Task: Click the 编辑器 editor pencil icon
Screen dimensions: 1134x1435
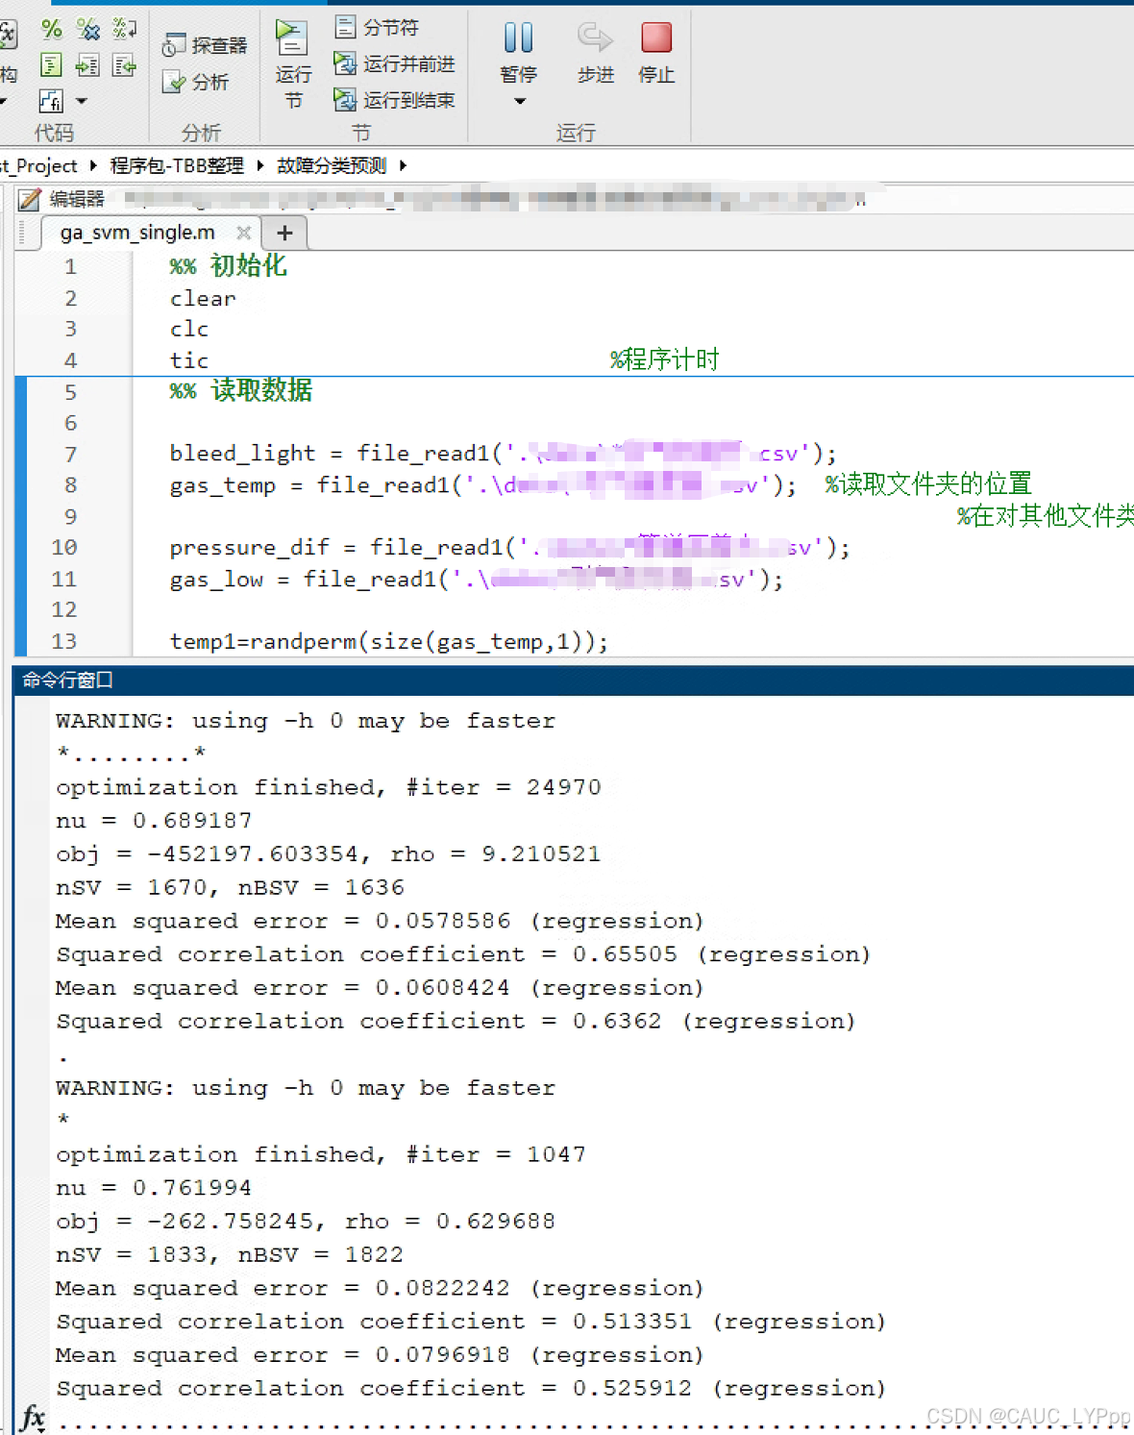Action: [30, 199]
